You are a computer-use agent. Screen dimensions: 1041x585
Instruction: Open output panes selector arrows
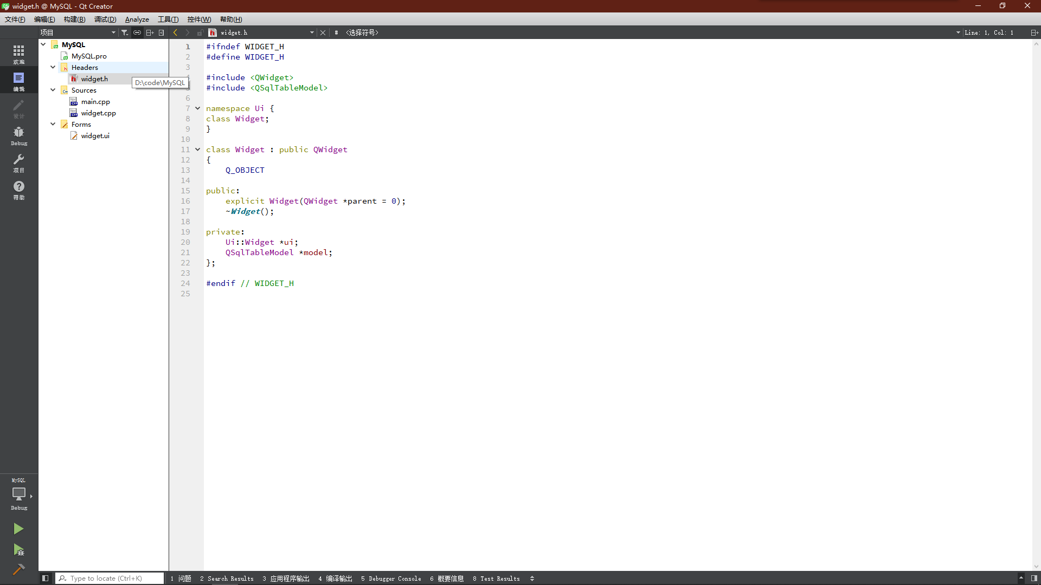(532, 578)
